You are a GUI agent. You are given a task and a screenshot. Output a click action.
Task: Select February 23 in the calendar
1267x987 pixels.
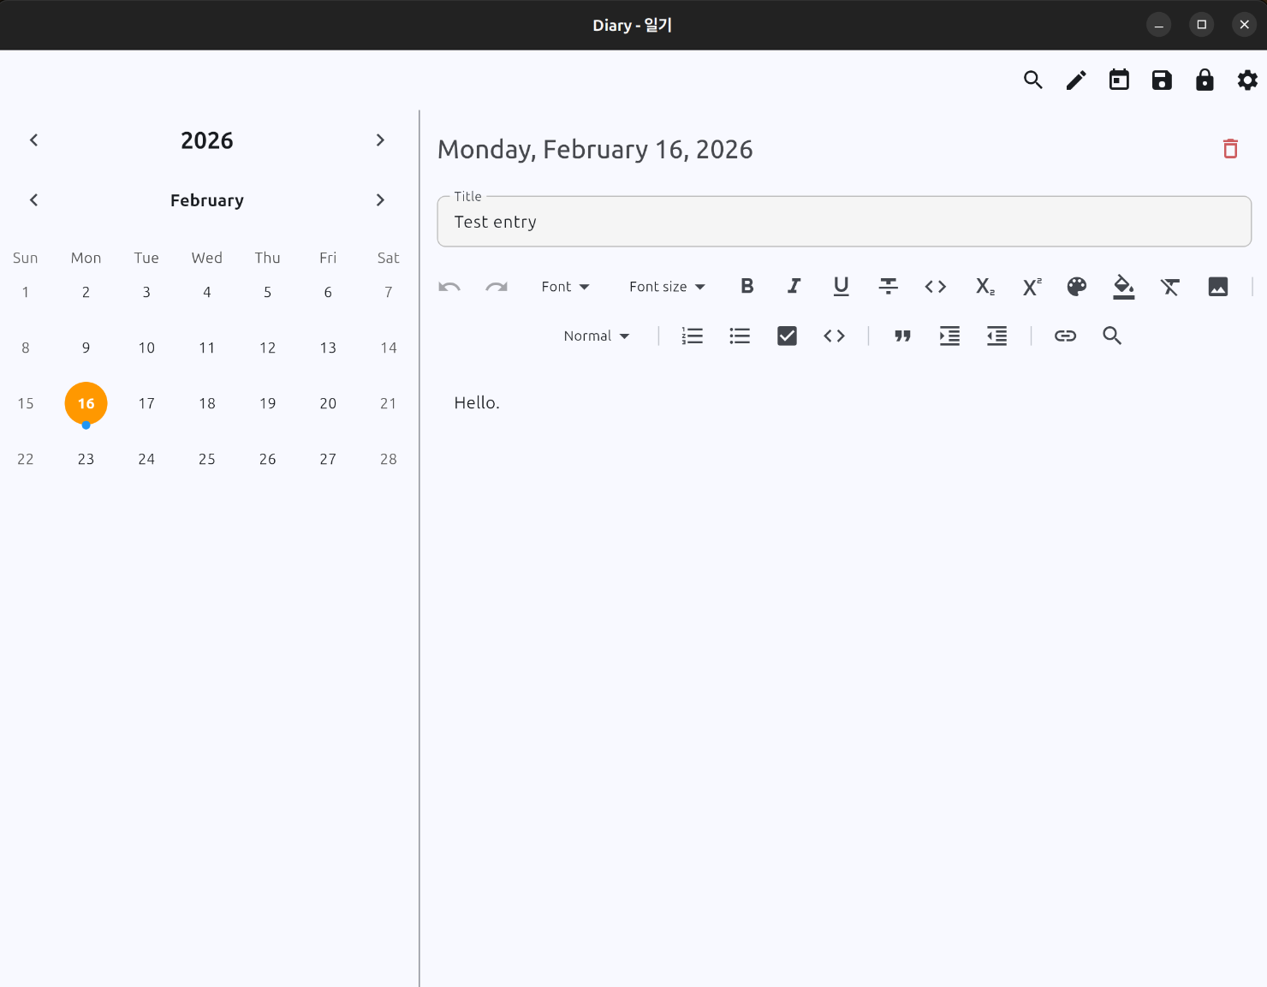86,459
